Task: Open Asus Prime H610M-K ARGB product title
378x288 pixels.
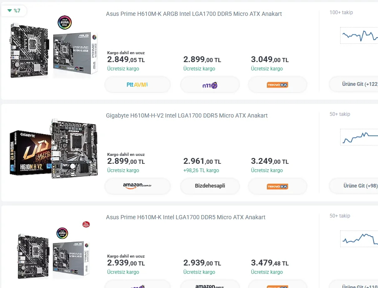Action: coord(194,14)
